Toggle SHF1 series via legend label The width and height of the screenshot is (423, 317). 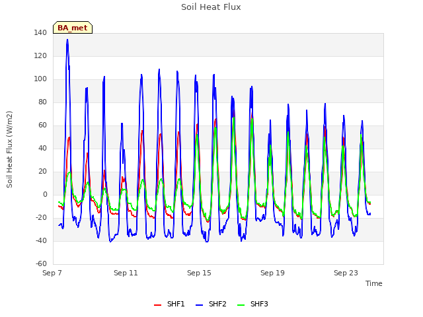[x=176, y=304]
